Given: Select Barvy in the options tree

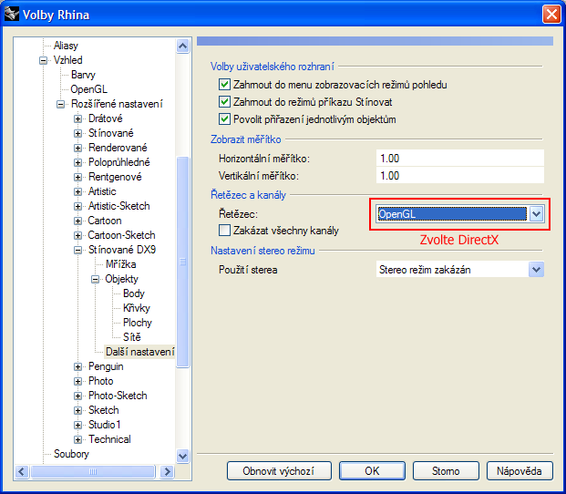Looking at the screenshot, I should click(x=83, y=75).
